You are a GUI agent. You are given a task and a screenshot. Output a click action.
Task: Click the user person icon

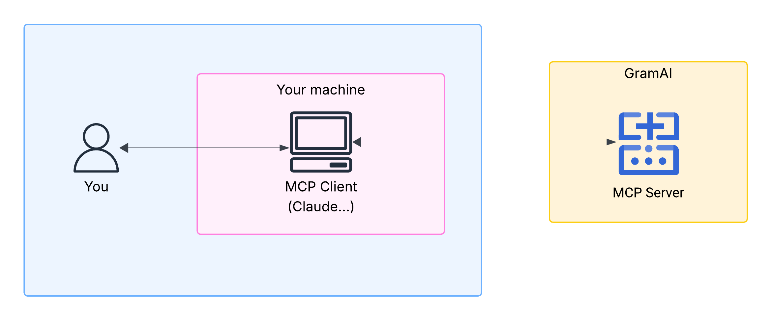coord(96,148)
